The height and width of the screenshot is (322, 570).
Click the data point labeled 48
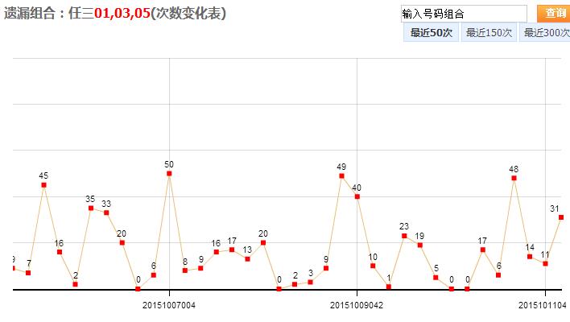click(514, 178)
